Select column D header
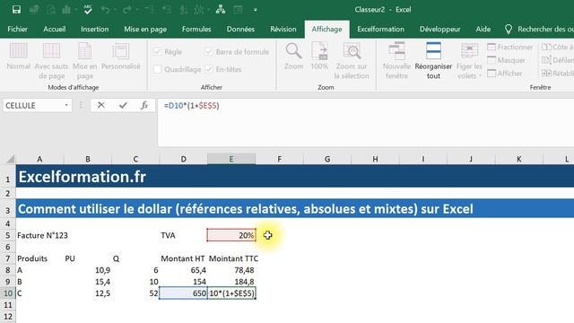The image size is (574, 323). (183, 159)
